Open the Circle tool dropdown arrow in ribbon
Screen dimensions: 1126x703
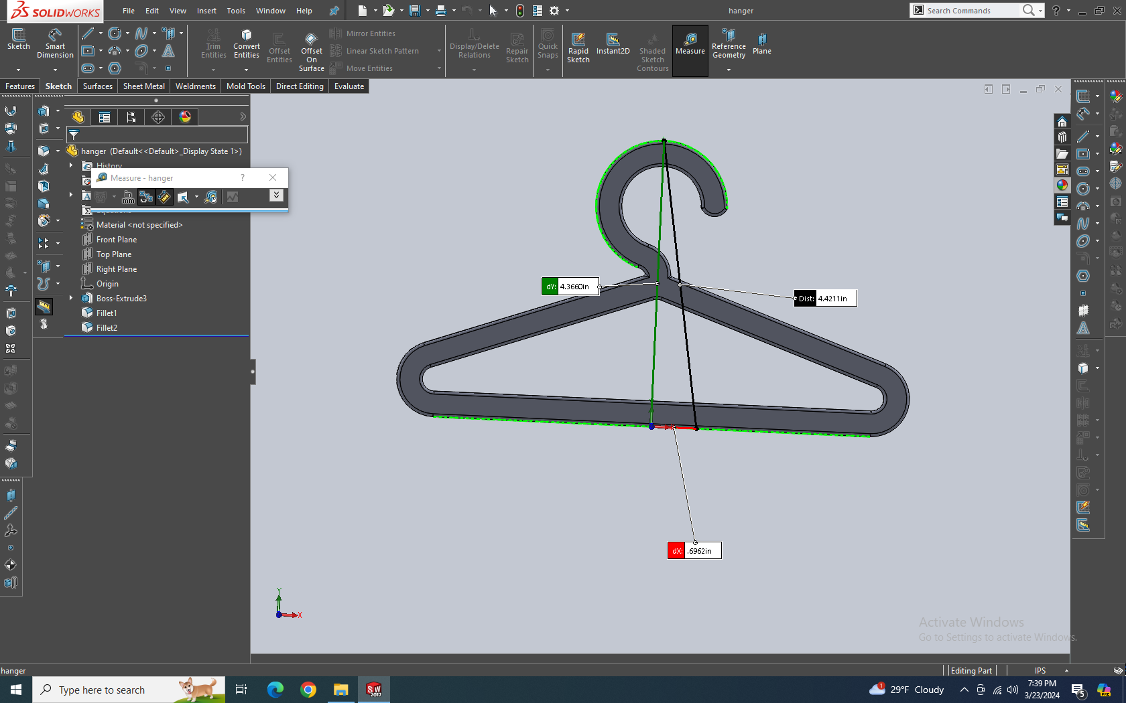[128, 33]
